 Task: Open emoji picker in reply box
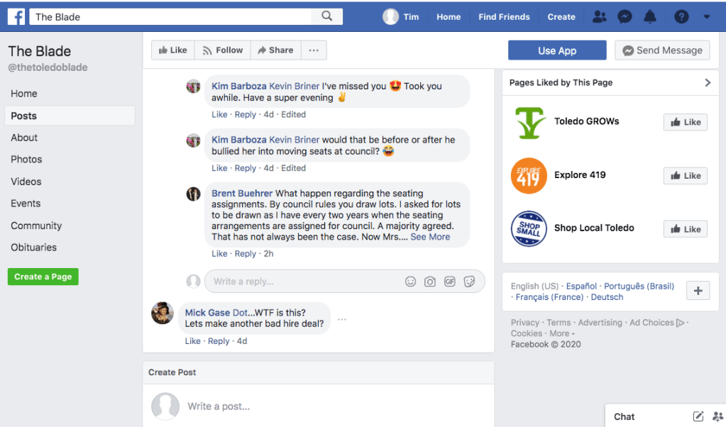pyautogui.click(x=410, y=282)
